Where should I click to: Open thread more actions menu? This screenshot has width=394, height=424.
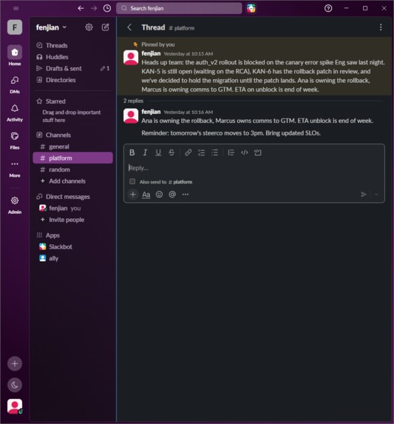381,27
